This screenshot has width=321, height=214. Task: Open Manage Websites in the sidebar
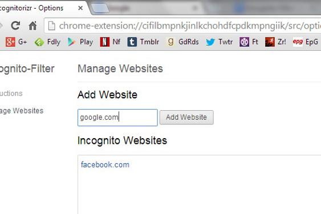pyautogui.click(x=22, y=111)
